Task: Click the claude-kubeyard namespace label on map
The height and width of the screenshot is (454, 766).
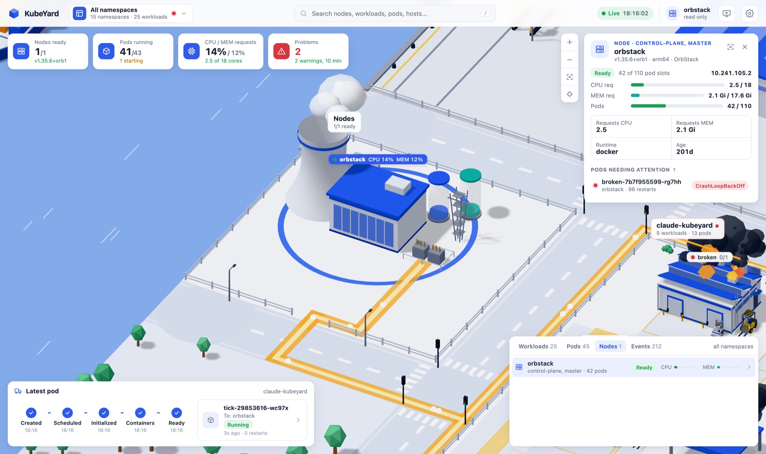Action: (x=687, y=229)
